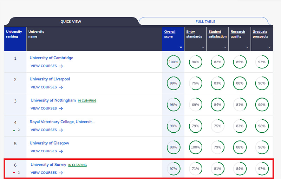Switch to the Full Table tab
Viewport: 281px width, 179px height.
(x=205, y=21)
